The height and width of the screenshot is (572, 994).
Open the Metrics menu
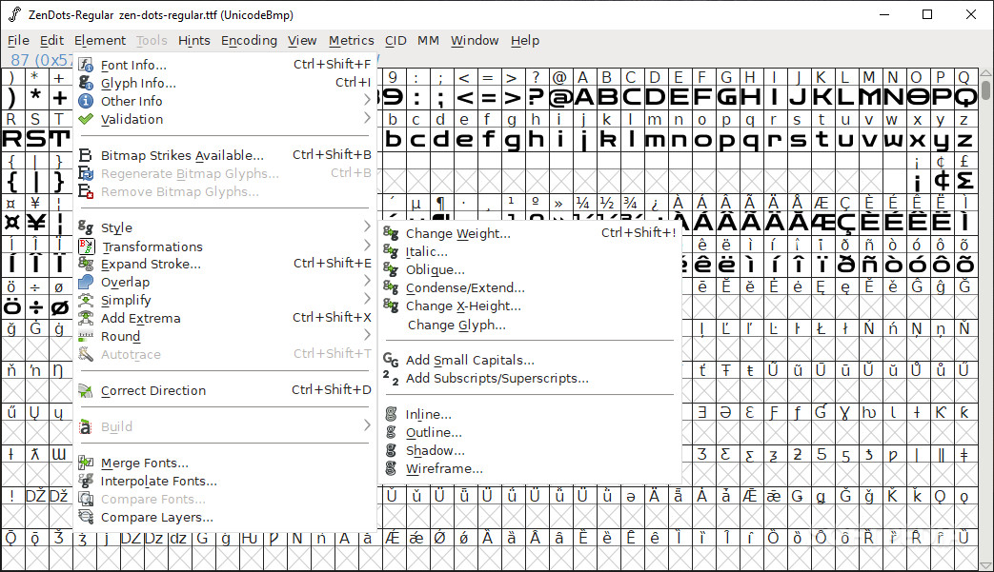tap(352, 41)
